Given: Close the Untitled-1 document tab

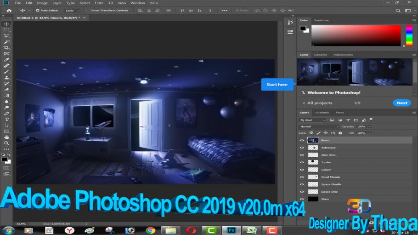Looking at the screenshot, I should pyautogui.click(x=84, y=17).
